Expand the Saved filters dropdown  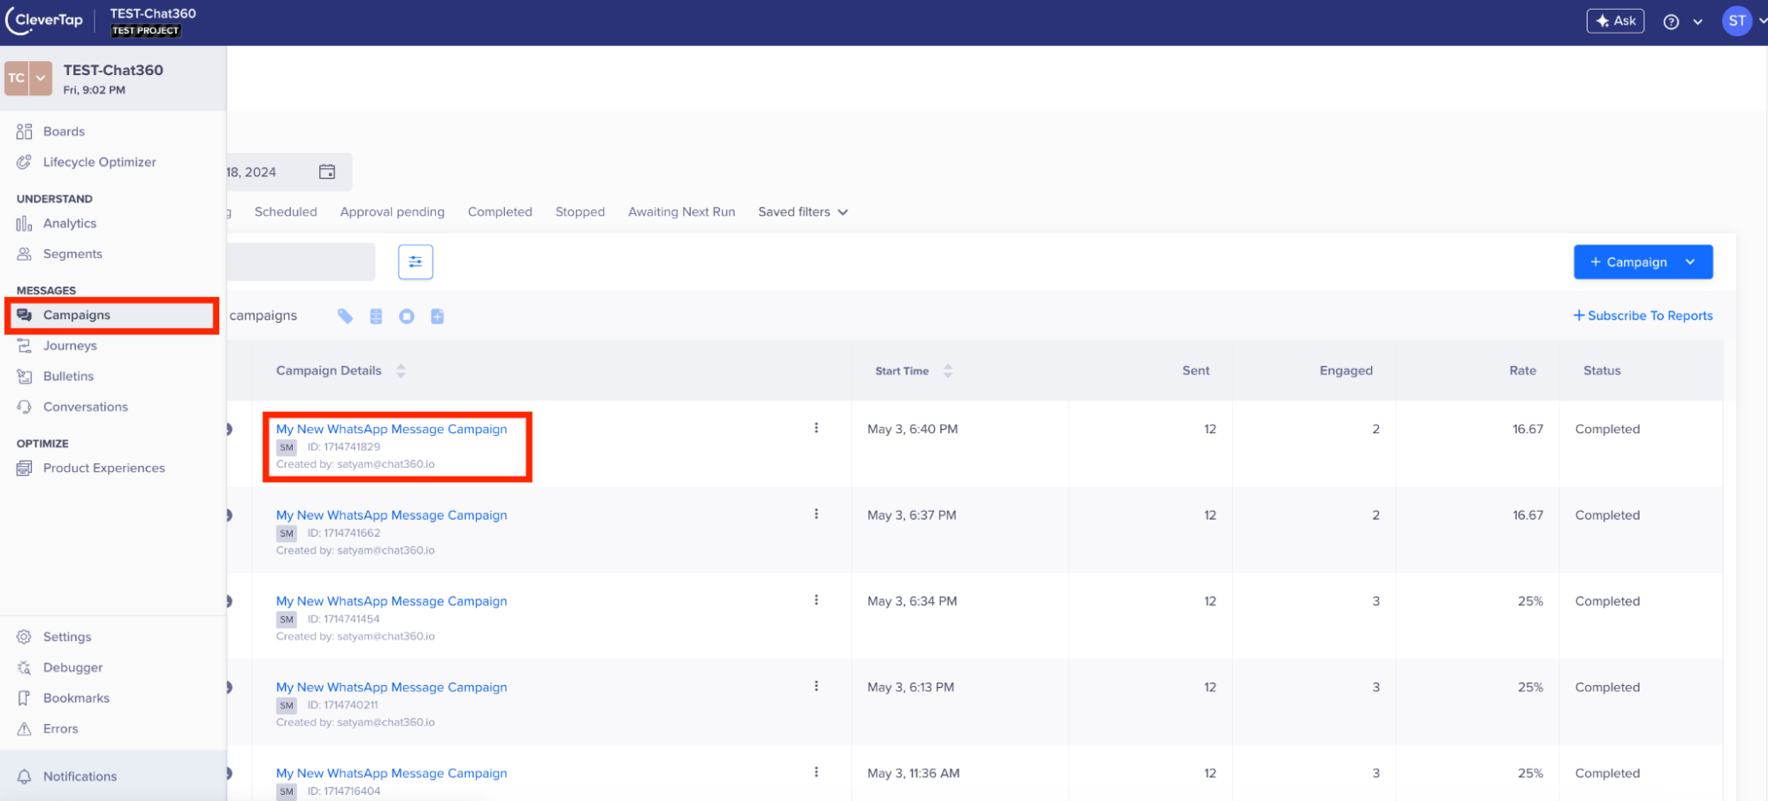click(x=803, y=211)
